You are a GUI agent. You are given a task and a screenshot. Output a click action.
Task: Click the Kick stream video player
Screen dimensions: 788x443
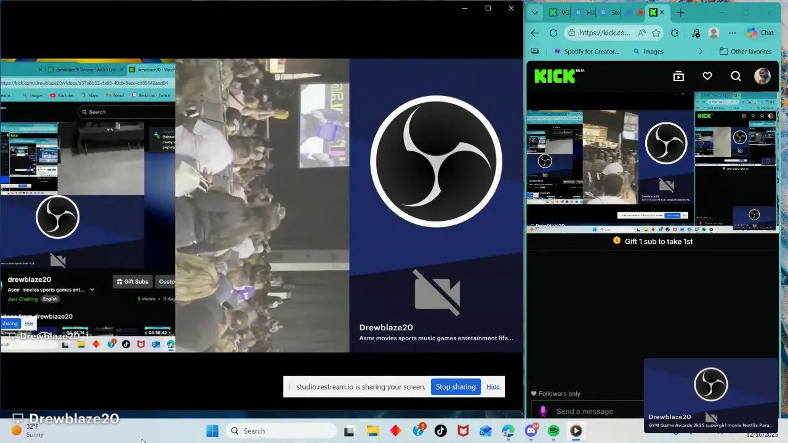tap(653, 162)
